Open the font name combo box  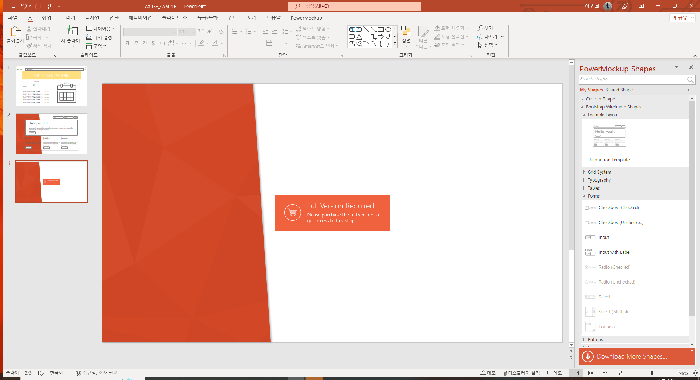150,32
